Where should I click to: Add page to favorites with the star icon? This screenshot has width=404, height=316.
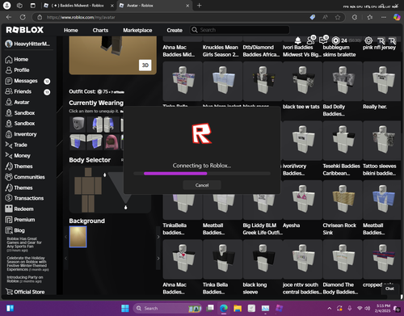click(x=338, y=17)
